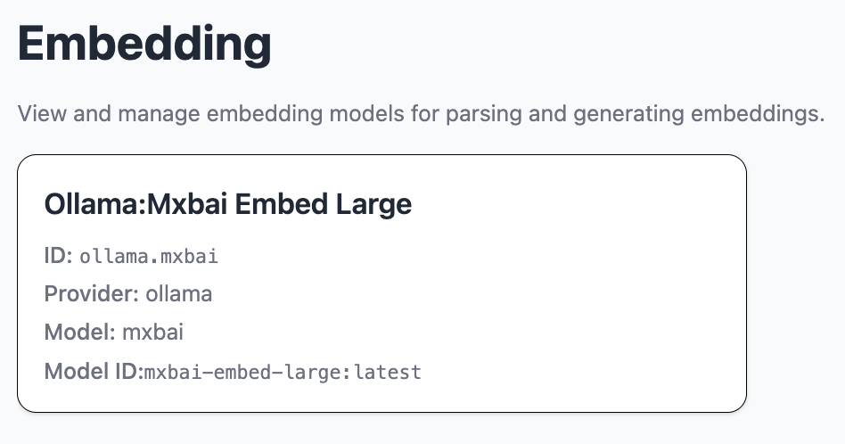This screenshot has height=444, width=845.
Task: Click the 'Model ID:' field label
Action: click(93, 371)
